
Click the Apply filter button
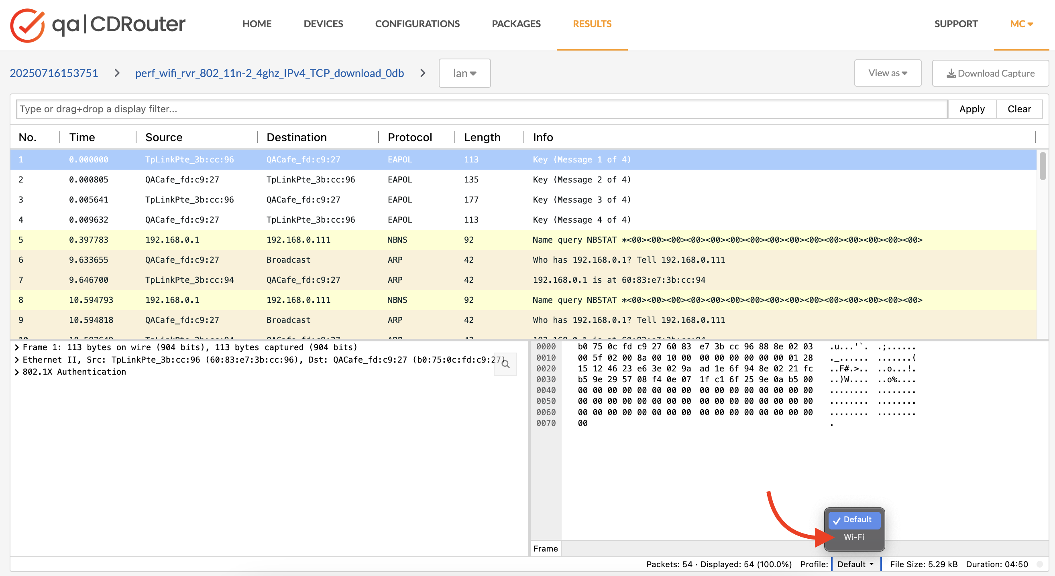pyautogui.click(x=971, y=109)
